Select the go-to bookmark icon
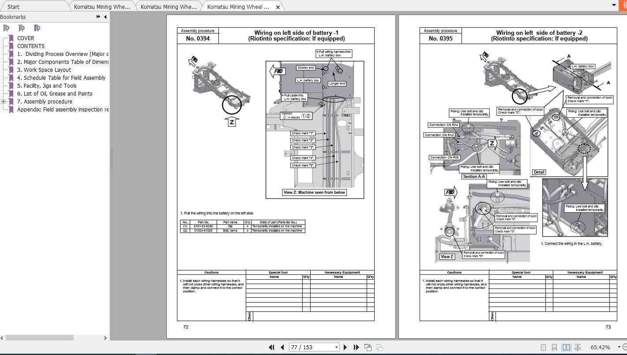 37,28
